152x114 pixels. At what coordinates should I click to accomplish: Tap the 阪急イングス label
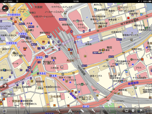pyautogui.click(x=96, y=76)
